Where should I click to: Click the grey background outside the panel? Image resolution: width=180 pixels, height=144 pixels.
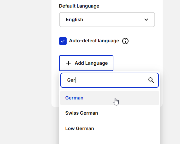pyautogui.click(x=25, y=69)
